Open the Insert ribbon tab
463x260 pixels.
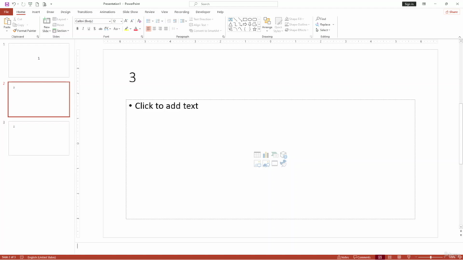click(35, 12)
